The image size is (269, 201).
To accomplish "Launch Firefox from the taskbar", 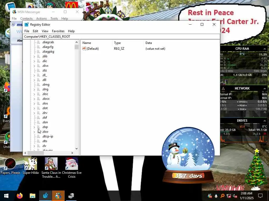I will point(19,196).
